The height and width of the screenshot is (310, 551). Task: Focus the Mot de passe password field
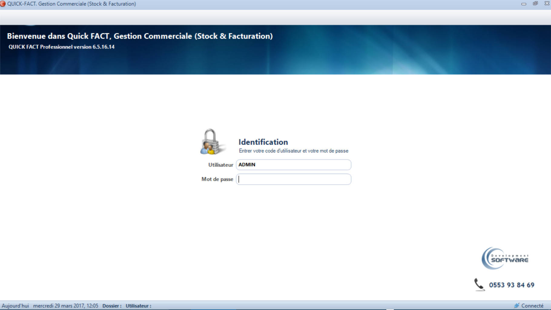pyautogui.click(x=293, y=179)
